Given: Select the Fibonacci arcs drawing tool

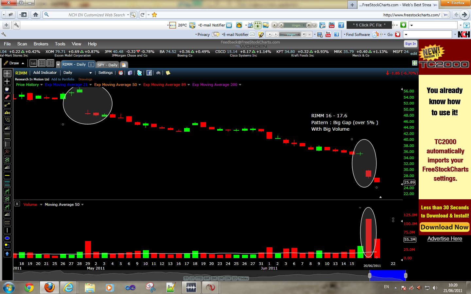Looking at the screenshot, I should pyautogui.click(x=7, y=121).
